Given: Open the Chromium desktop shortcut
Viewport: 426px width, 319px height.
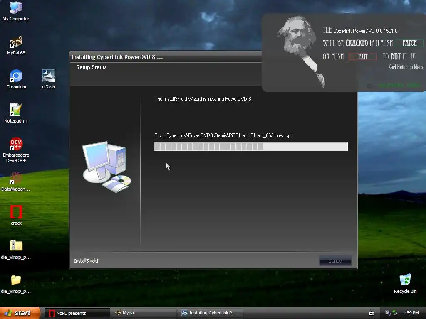Looking at the screenshot, I should (16, 79).
